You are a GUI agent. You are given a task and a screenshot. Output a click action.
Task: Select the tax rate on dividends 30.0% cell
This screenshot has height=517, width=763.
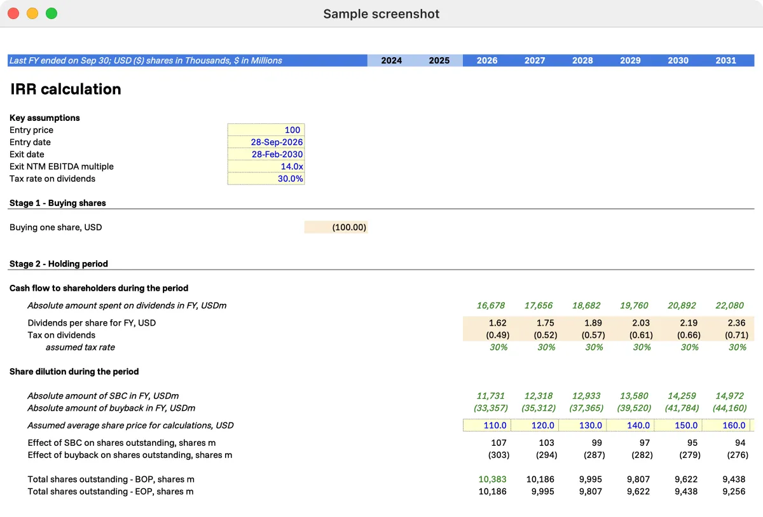coord(266,179)
